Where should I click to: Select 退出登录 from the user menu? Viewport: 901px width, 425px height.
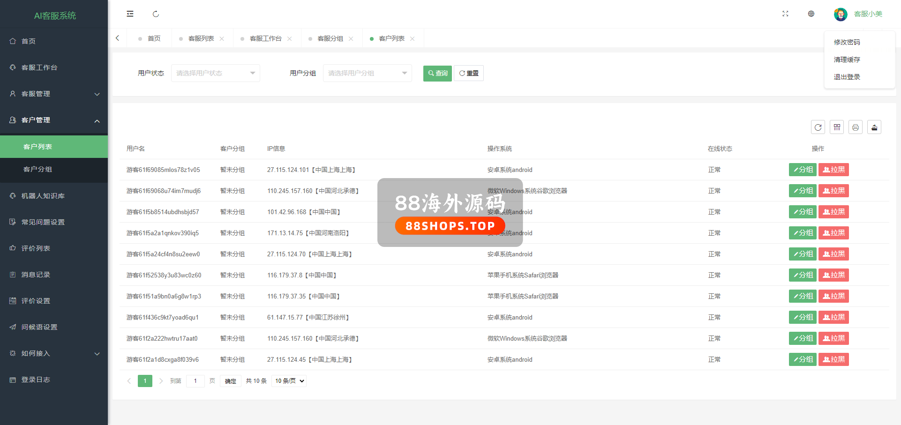click(x=847, y=77)
